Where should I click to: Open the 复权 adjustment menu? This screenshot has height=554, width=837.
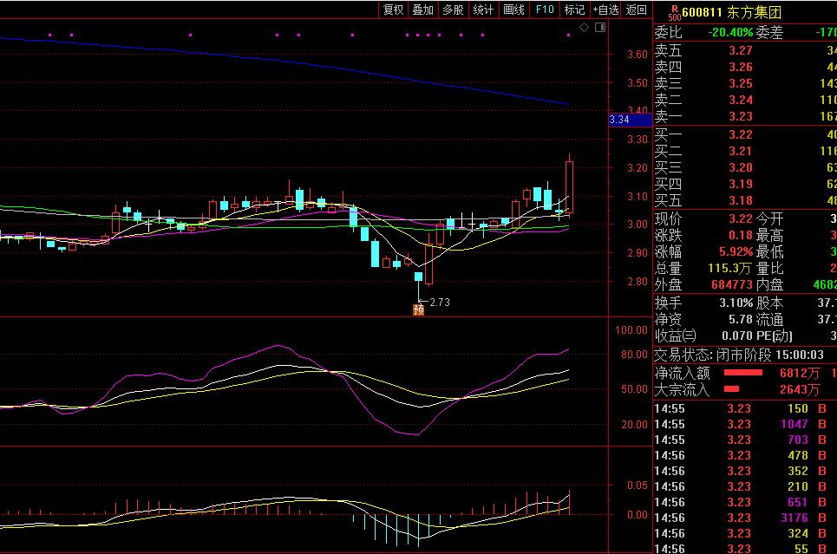pyautogui.click(x=393, y=10)
